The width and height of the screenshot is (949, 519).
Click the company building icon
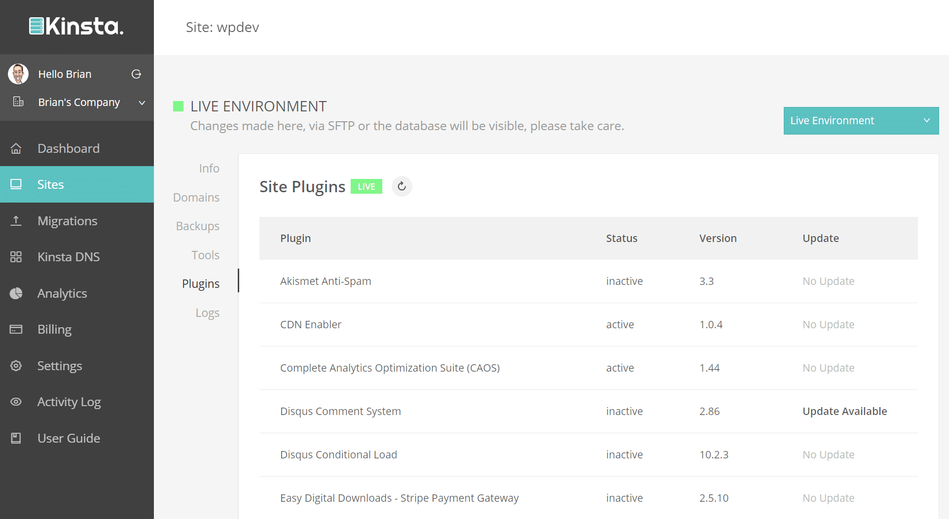coord(18,102)
